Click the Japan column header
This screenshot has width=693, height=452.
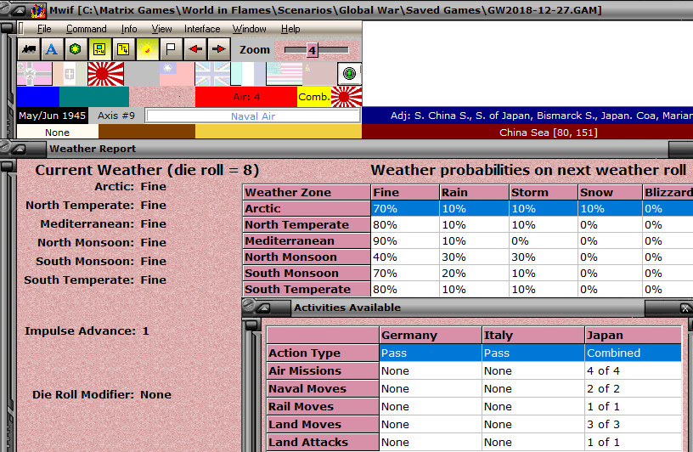[x=633, y=336]
